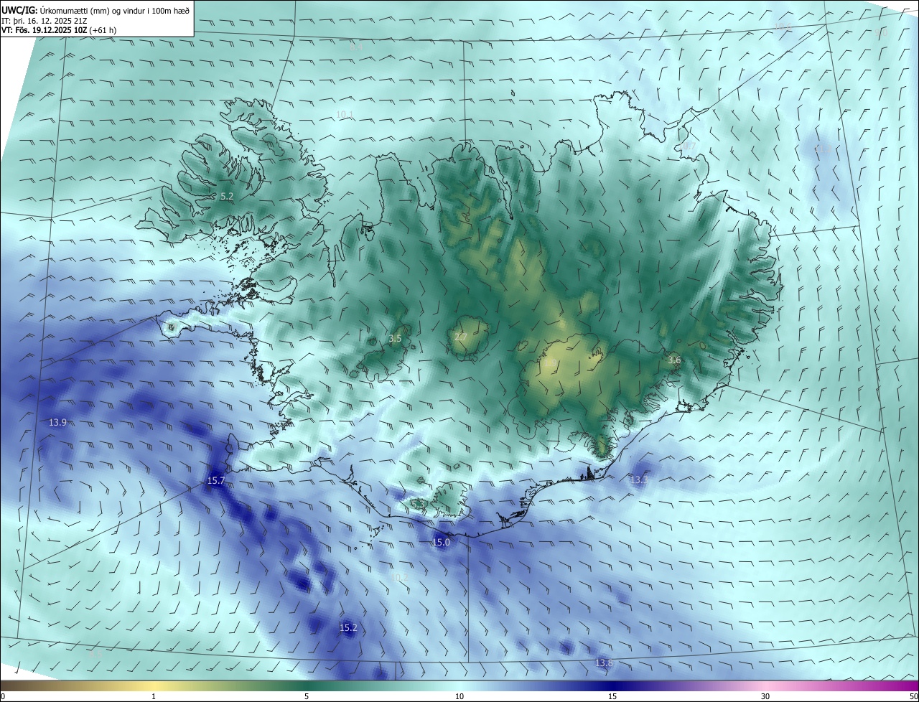Image resolution: width=919 pixels, height=702 pixels.
Task: Select the 13.3 value off the southeast coast
Action: coord(639,479)
